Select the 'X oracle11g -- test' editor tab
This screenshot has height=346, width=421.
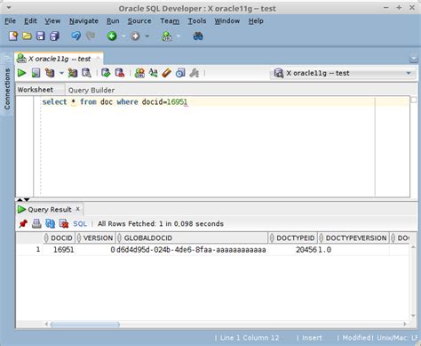pos(59,59)
